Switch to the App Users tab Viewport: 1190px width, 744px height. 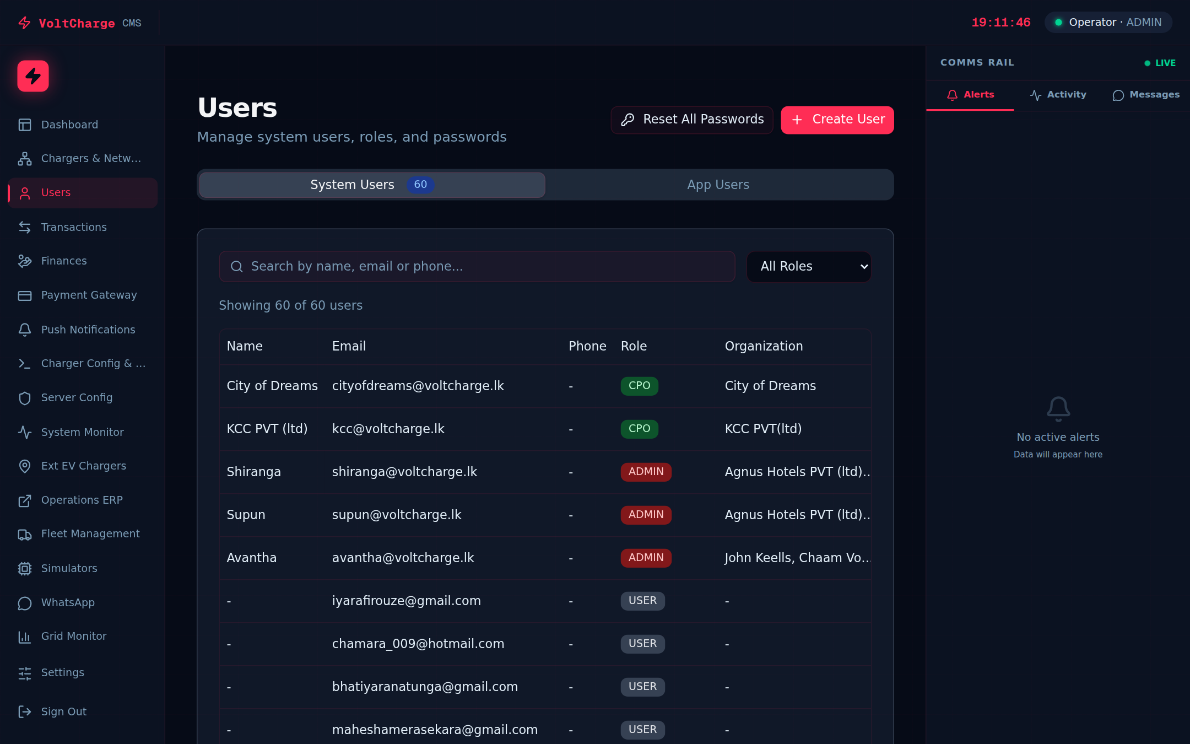718,185
